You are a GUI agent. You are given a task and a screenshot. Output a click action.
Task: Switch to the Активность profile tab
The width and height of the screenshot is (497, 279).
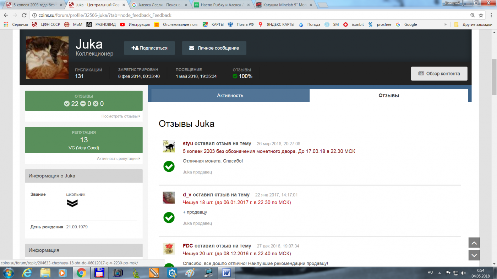(230, 96)
